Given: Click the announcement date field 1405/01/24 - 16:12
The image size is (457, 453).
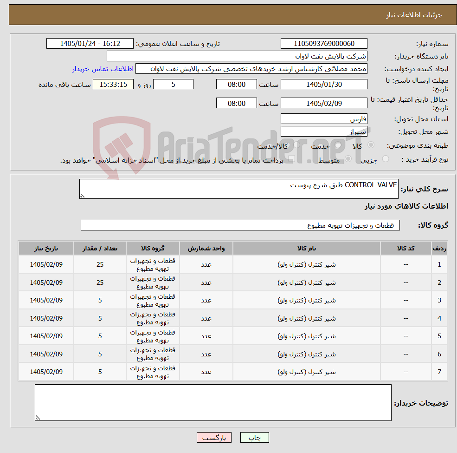Looking at the screenshot, I should (x=90, y=44).
